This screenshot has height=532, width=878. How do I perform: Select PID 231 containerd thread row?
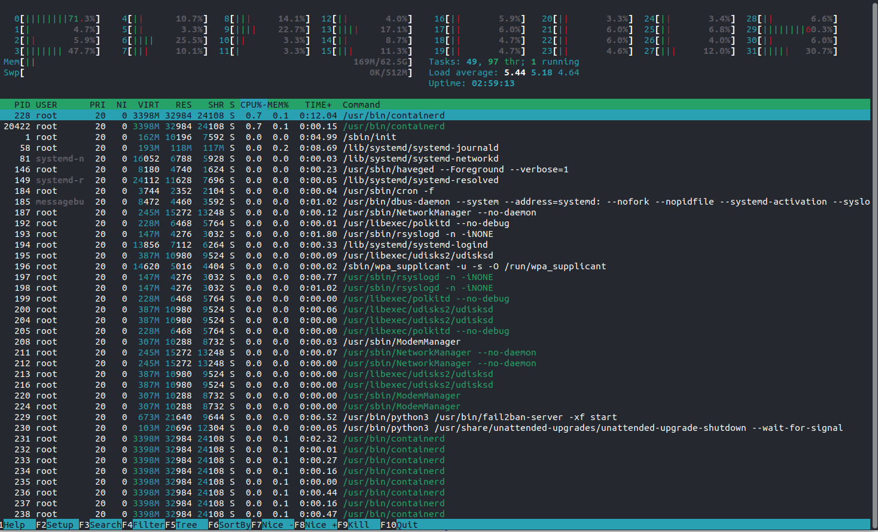435,439
